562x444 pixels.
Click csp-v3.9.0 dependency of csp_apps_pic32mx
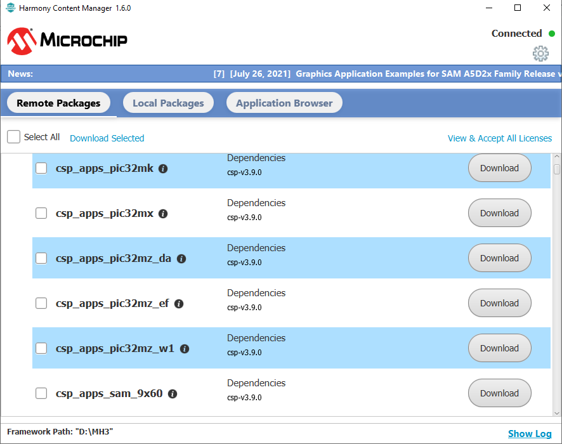click(244, 218)
